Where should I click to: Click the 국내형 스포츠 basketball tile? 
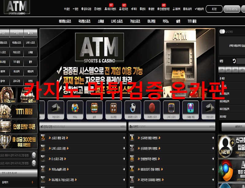point(152,110)
